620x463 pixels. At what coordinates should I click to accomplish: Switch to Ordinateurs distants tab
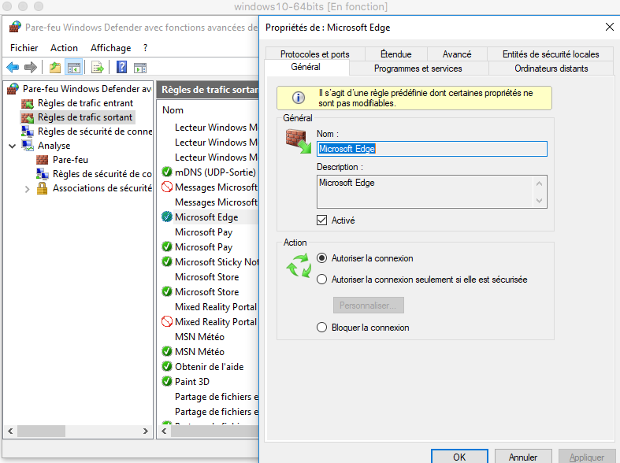click(551, 69)
